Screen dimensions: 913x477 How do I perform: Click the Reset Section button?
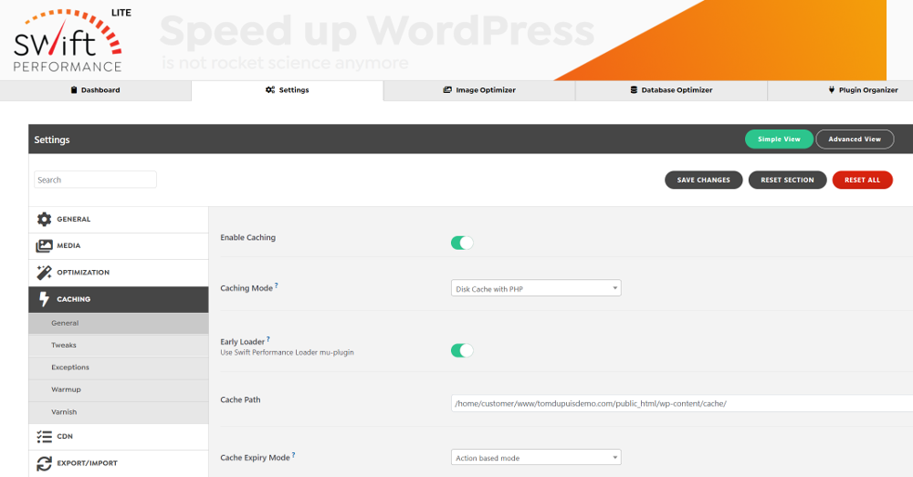[787, 180]
